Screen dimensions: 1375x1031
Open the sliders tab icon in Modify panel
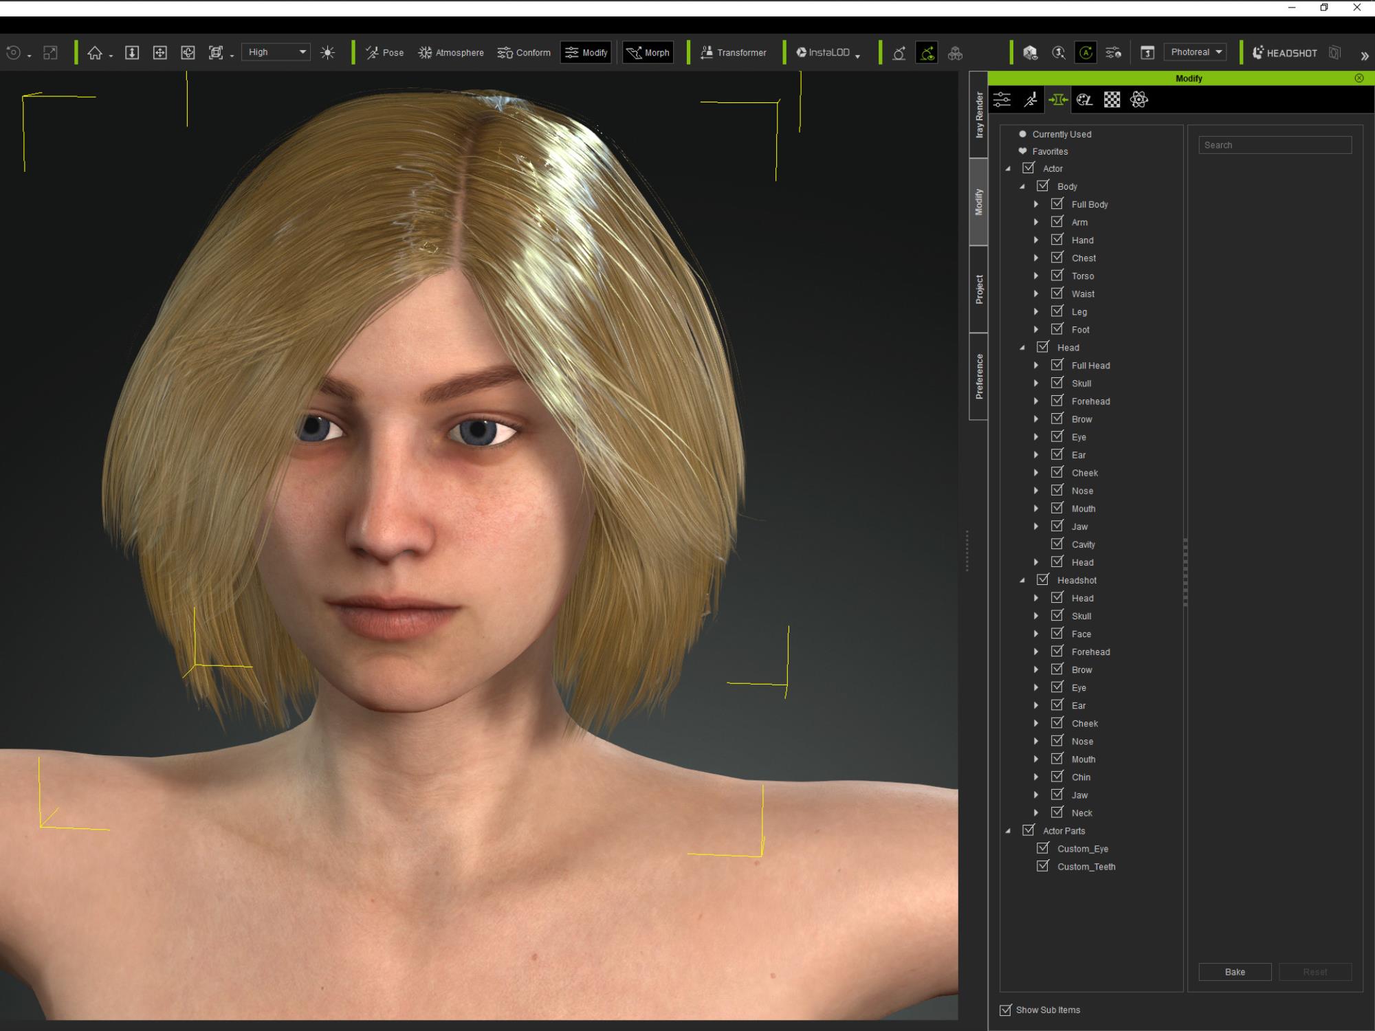(x=1002, y=100)
